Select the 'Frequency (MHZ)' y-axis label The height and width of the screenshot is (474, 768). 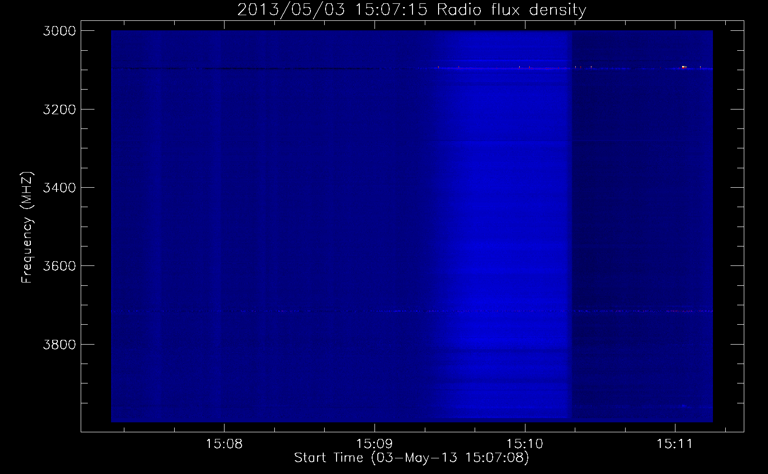pyautogui.click(x=27, y=228)
